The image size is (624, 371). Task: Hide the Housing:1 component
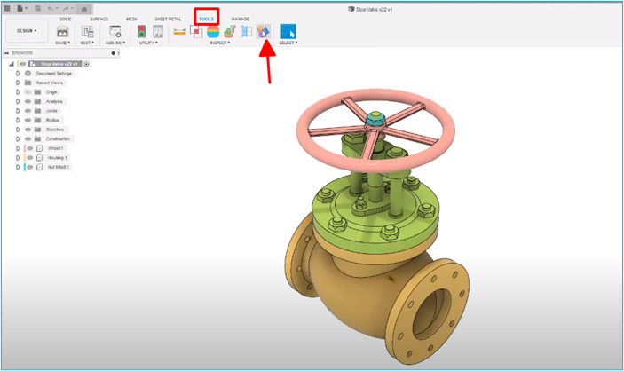(30, 158)
